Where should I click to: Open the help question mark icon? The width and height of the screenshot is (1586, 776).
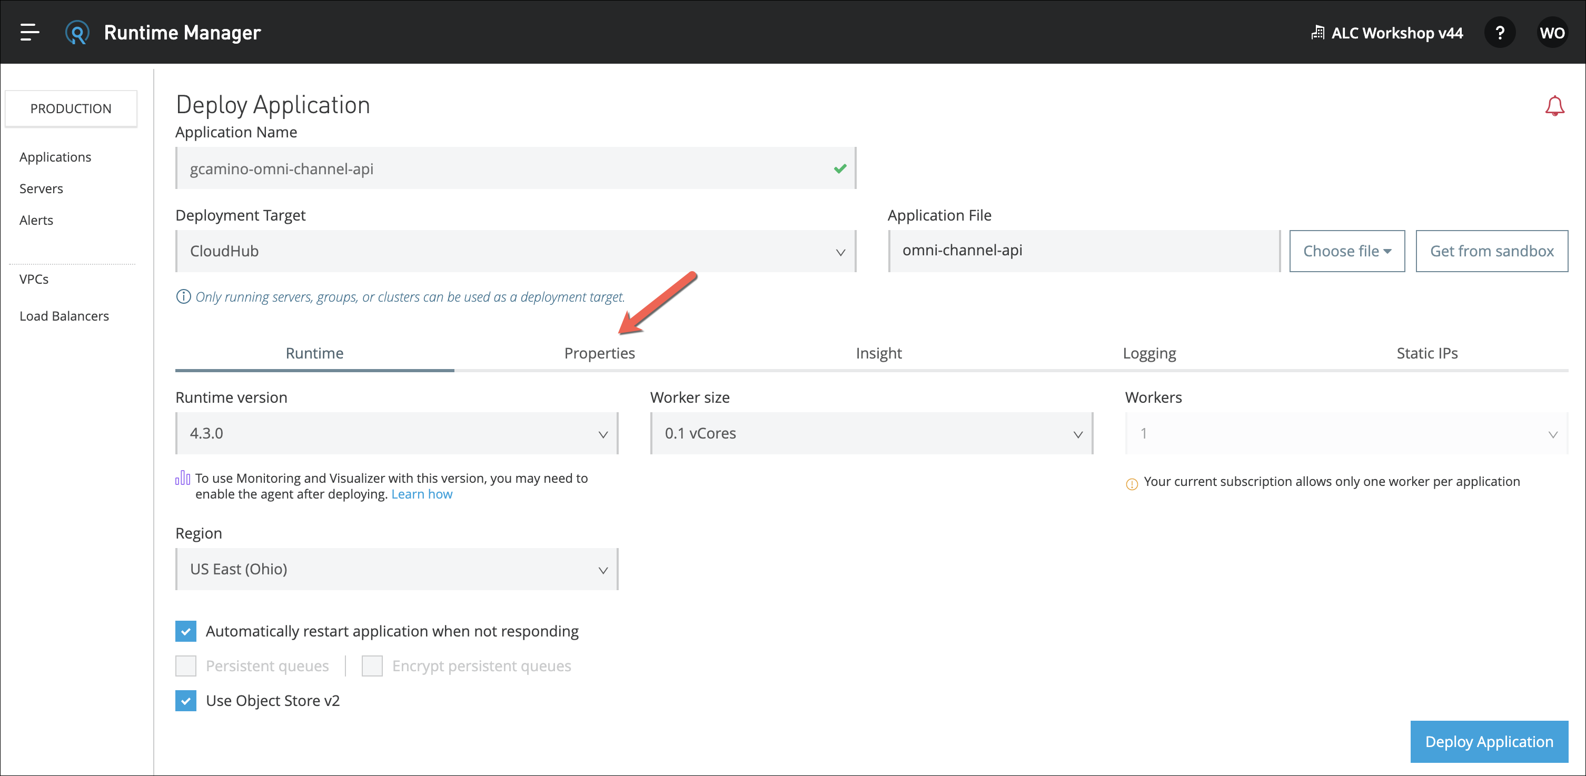pyautogui.click(x=1500, y=33)
